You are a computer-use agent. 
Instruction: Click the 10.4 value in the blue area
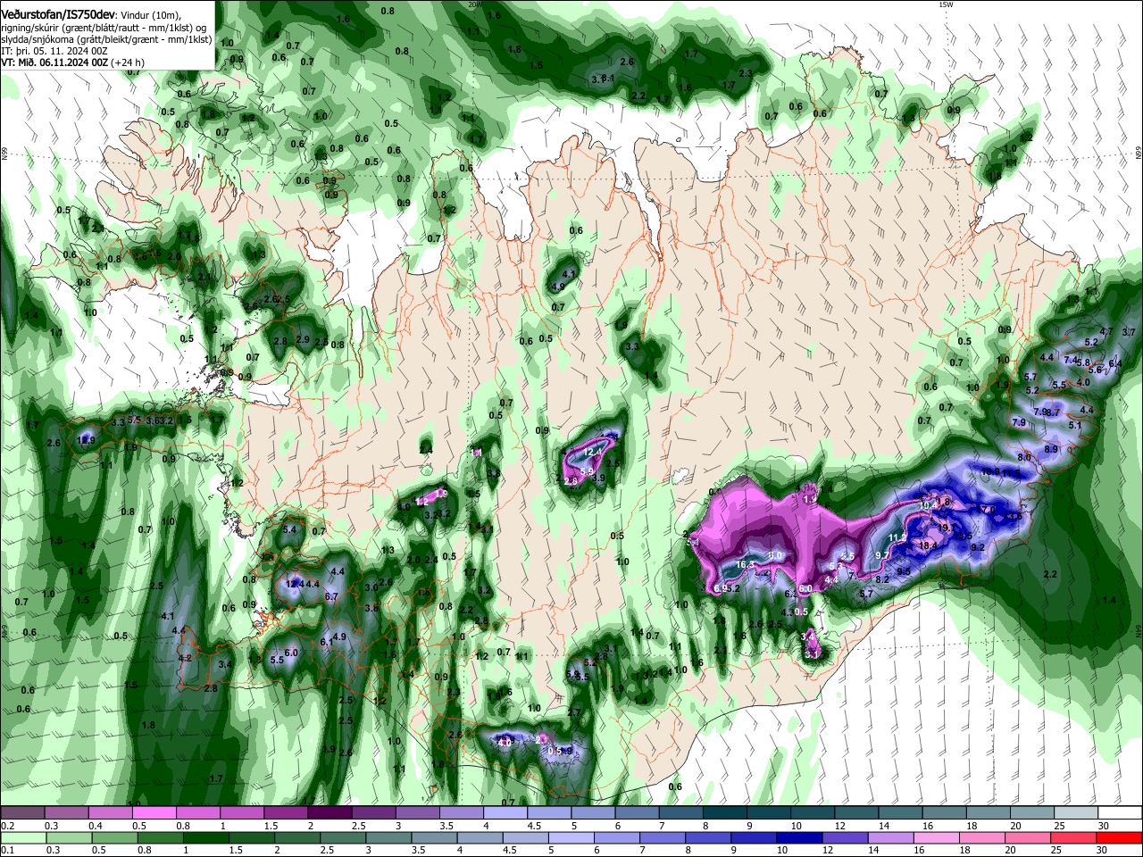pyautogui.click(x=929, y=505)
